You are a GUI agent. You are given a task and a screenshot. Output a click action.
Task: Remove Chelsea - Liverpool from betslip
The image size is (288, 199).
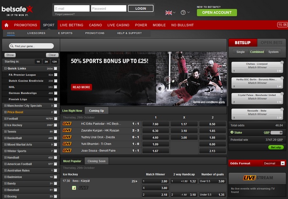coord(282,63)
